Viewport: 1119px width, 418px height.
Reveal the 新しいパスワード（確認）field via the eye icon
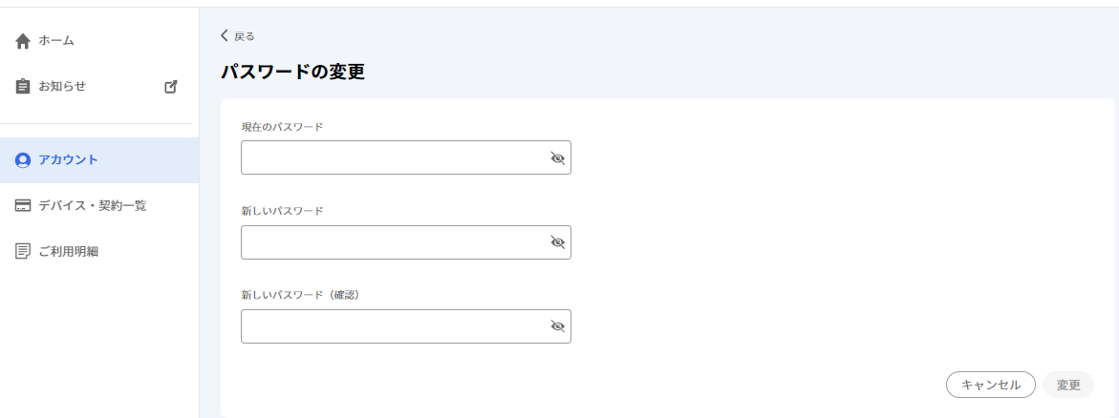pyautogui.click(x=557, y=326)
